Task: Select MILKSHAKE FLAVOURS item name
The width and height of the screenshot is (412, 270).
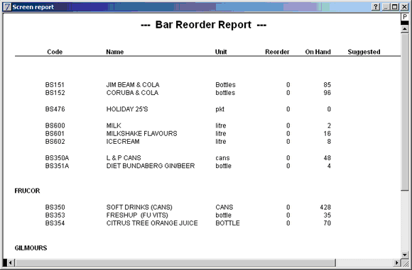Action: [x=141, y=133]
